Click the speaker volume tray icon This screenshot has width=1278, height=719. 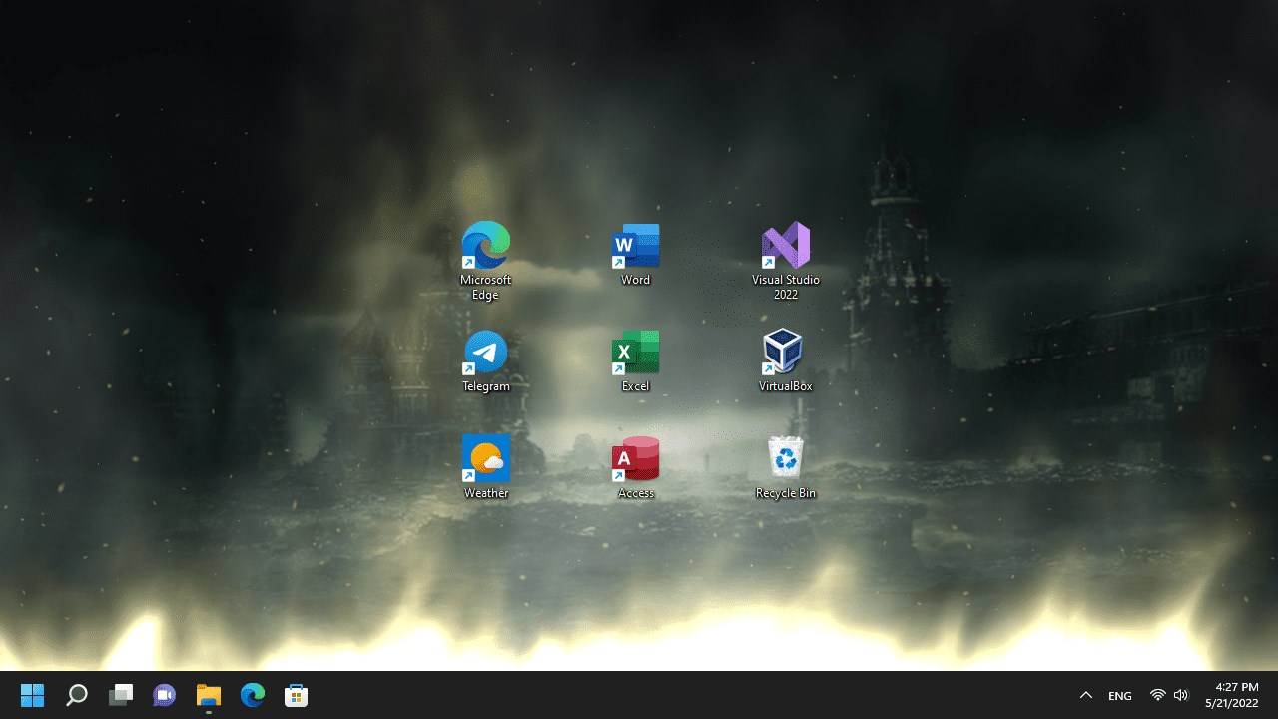(x=1181, y=695)
